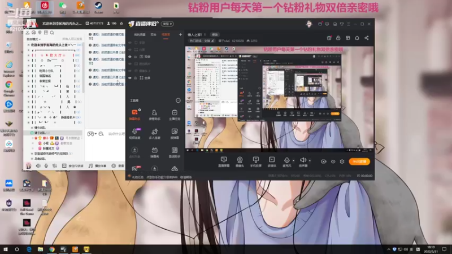Toggle voice chat microphone icon
Image resolution: width=452 pixels, height=254 pixels.
coord(46,166)
